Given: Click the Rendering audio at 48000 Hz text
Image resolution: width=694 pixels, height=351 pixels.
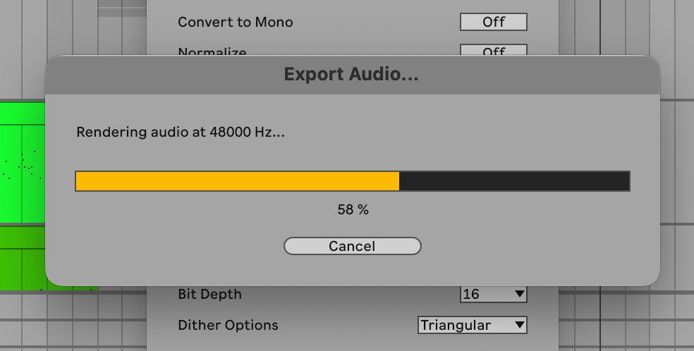Looking at the screenshot, I should (x=181, y=132).
